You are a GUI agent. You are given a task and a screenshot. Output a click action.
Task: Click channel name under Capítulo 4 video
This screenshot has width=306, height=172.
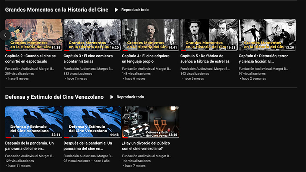[146, 69]
